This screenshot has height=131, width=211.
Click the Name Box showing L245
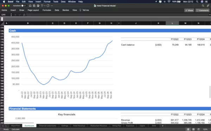pos(5,15)
